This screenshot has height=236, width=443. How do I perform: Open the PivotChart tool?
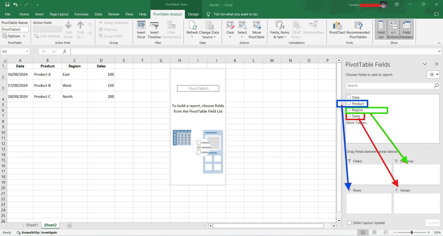(x=337, y=30)
